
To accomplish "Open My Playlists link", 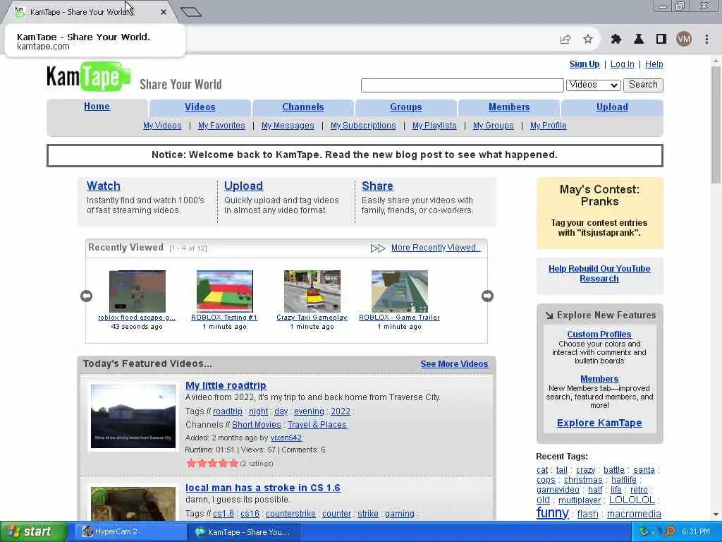I will pyautogui.click(x=434, y=126).
